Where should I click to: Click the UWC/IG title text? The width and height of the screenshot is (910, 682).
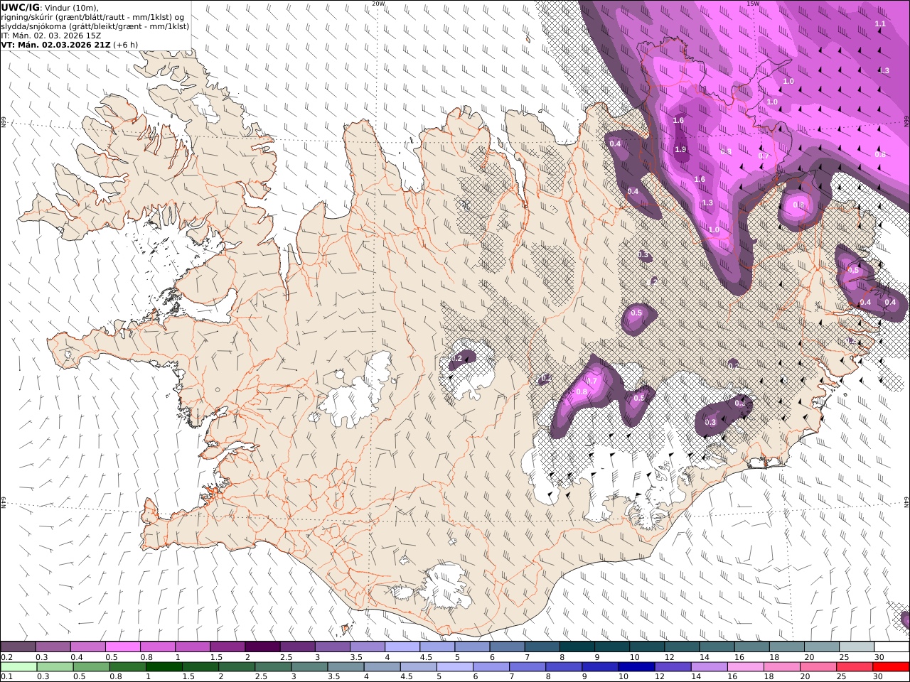(x=21, y=7)
